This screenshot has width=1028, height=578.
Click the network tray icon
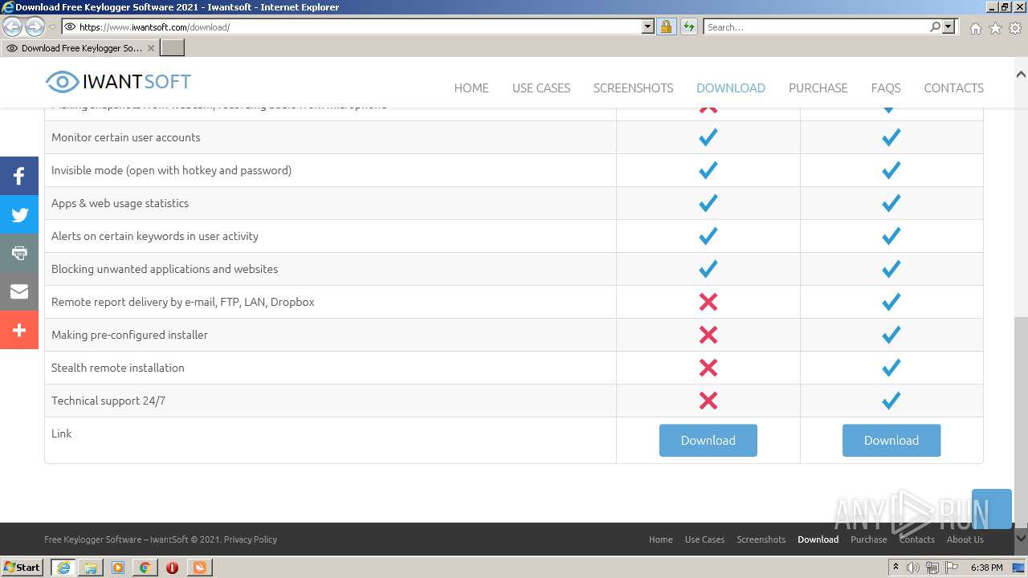[932, 568]
